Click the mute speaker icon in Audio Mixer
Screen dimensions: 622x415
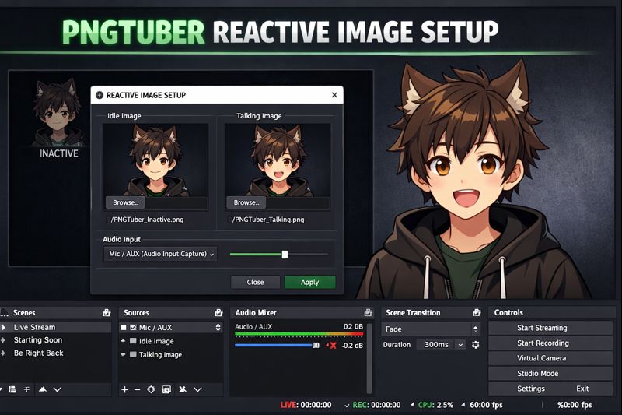coord(330,345)
